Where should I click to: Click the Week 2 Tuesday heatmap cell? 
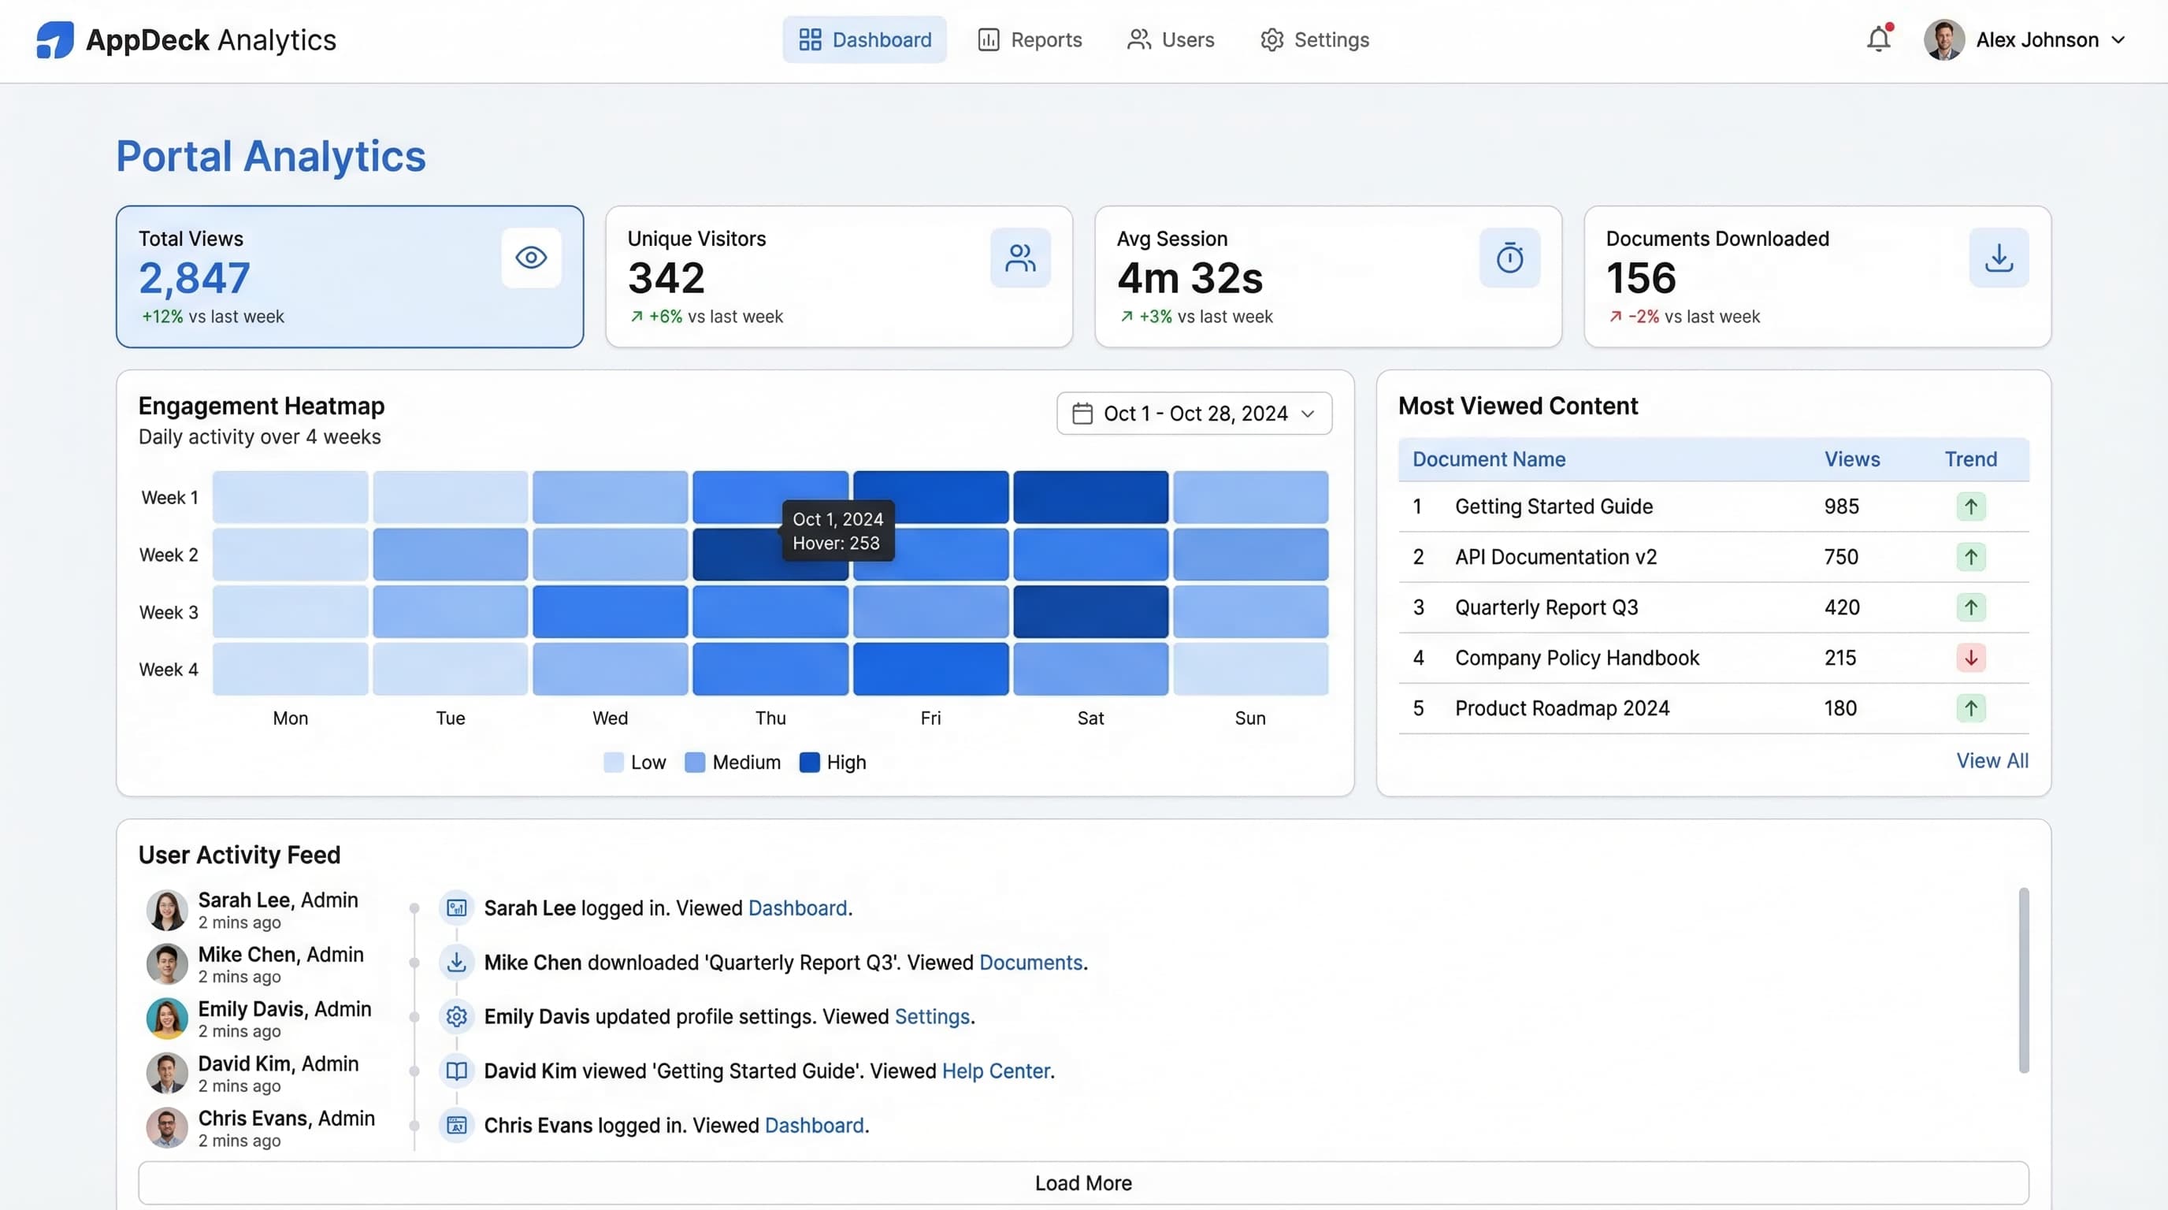451,555
